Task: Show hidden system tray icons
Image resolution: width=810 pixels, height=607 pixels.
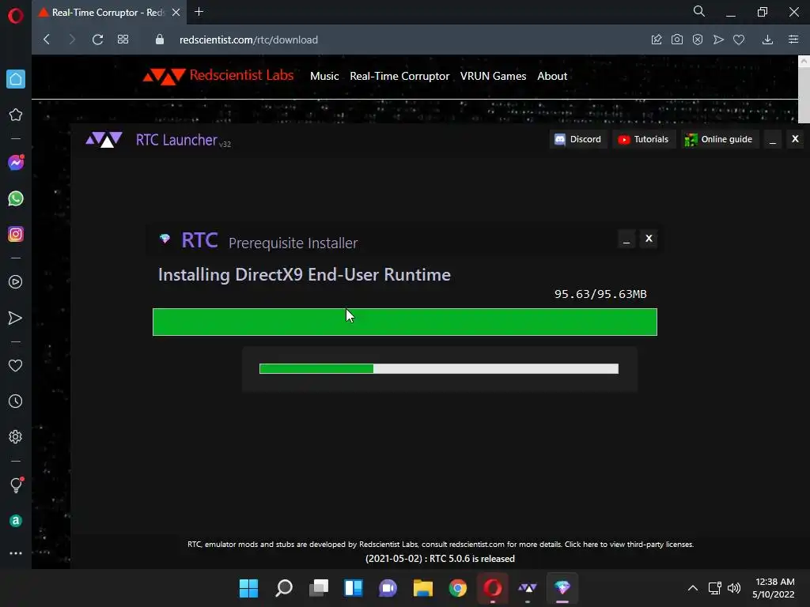Action: 693,588
